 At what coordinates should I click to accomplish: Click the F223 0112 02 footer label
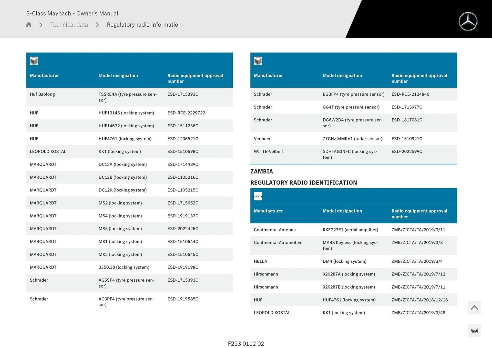[246, 344]
